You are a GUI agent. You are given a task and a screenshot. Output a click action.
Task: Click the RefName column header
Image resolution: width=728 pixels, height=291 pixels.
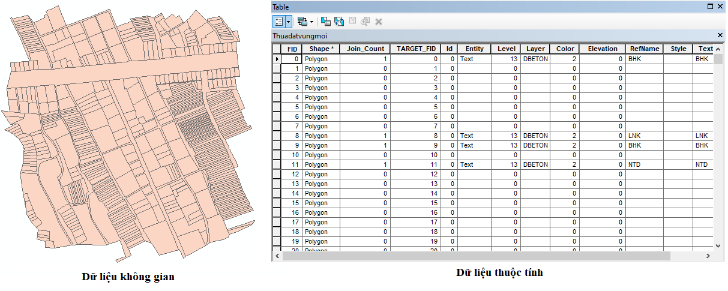[645, 49]
